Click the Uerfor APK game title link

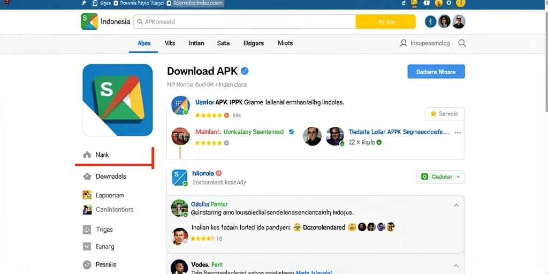(x=270, y=102)
